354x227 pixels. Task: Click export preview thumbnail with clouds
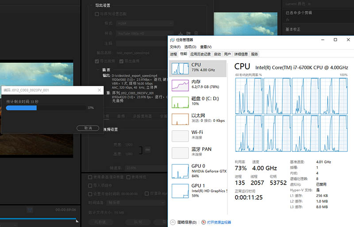pyautogui.click(x=246, y=24)
